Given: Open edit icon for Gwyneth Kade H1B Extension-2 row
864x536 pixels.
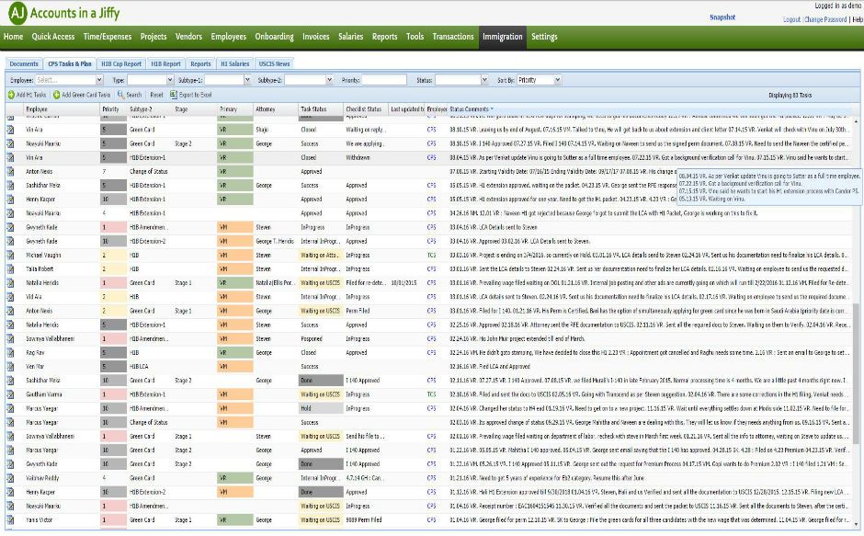Looking at the screenshot, I should tap(10, 241).
